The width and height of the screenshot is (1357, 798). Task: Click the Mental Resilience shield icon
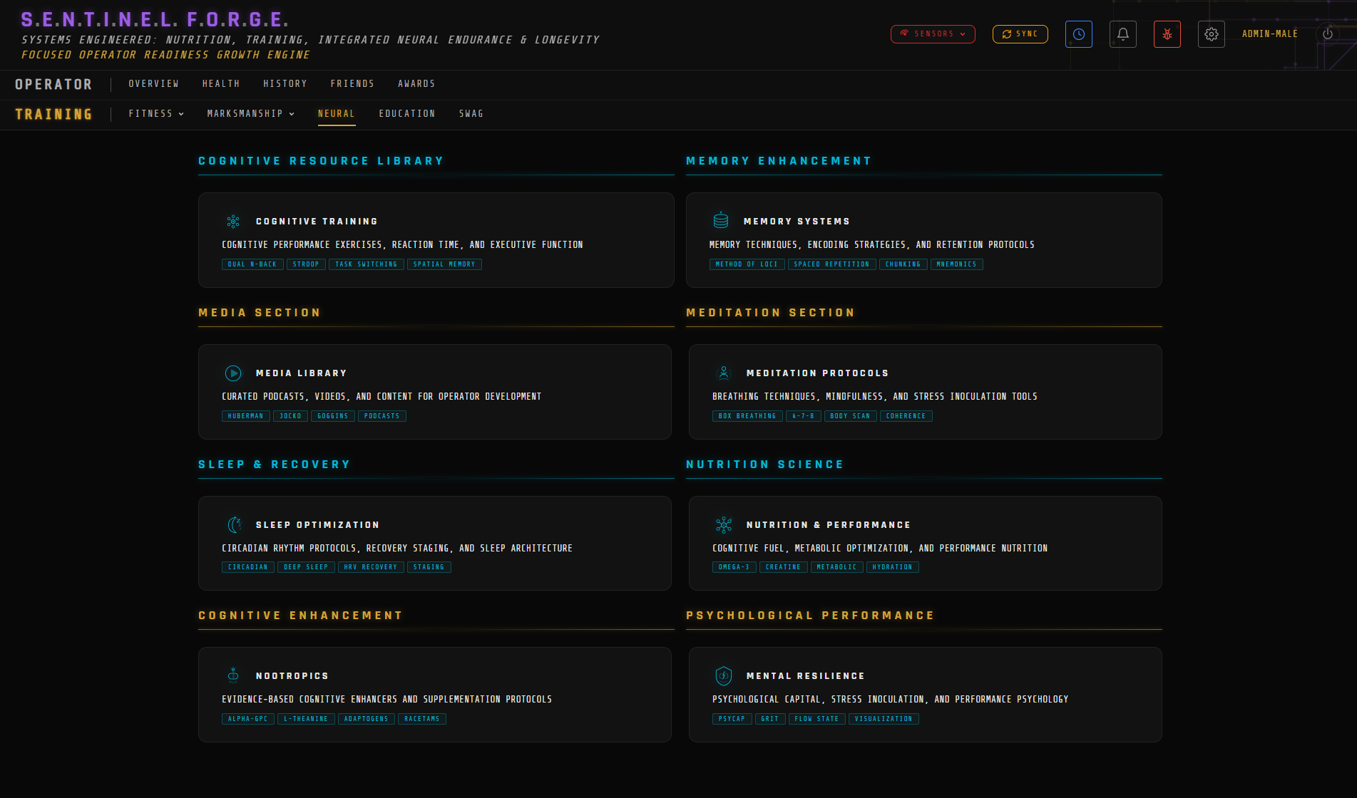[723, 675]
